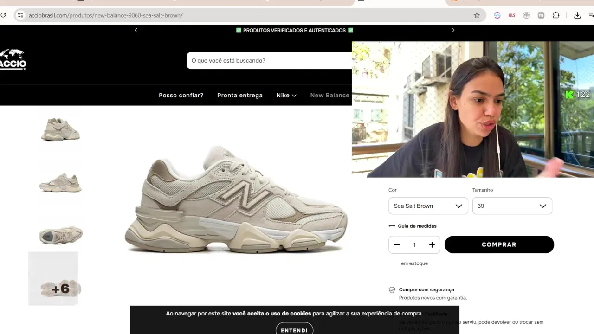Select the third shoe thumbnail showing the insole
This screenshot has width=594, height=334.
[x=61, y=235]
